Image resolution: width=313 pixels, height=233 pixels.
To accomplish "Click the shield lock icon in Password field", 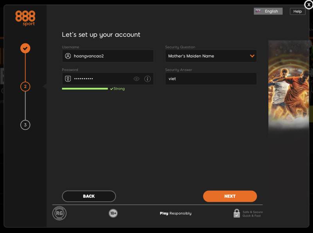I will coord(68,79).
